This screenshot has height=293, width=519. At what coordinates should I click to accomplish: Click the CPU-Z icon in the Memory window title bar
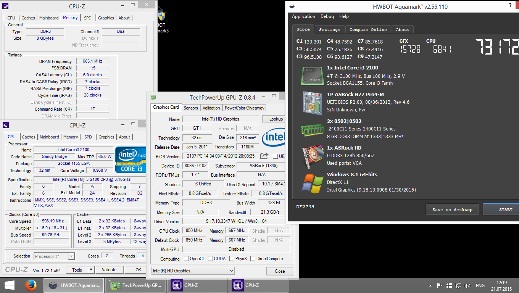coord(5,6)
